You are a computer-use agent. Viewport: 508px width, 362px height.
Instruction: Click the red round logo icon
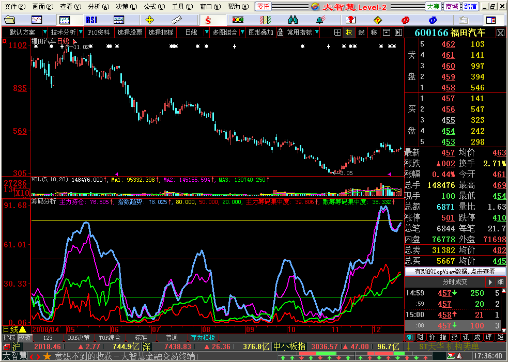pos(405,20)
